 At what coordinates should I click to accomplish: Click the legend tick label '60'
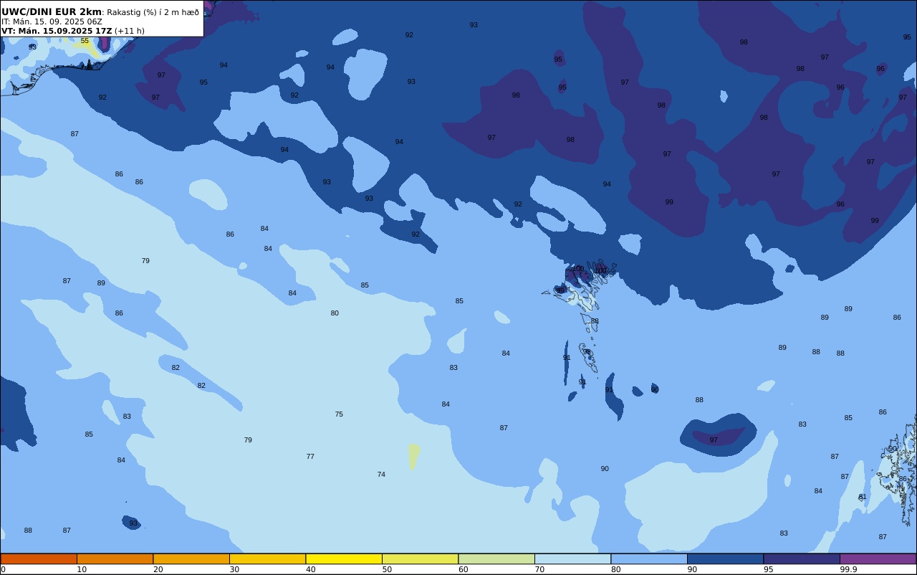464,569
